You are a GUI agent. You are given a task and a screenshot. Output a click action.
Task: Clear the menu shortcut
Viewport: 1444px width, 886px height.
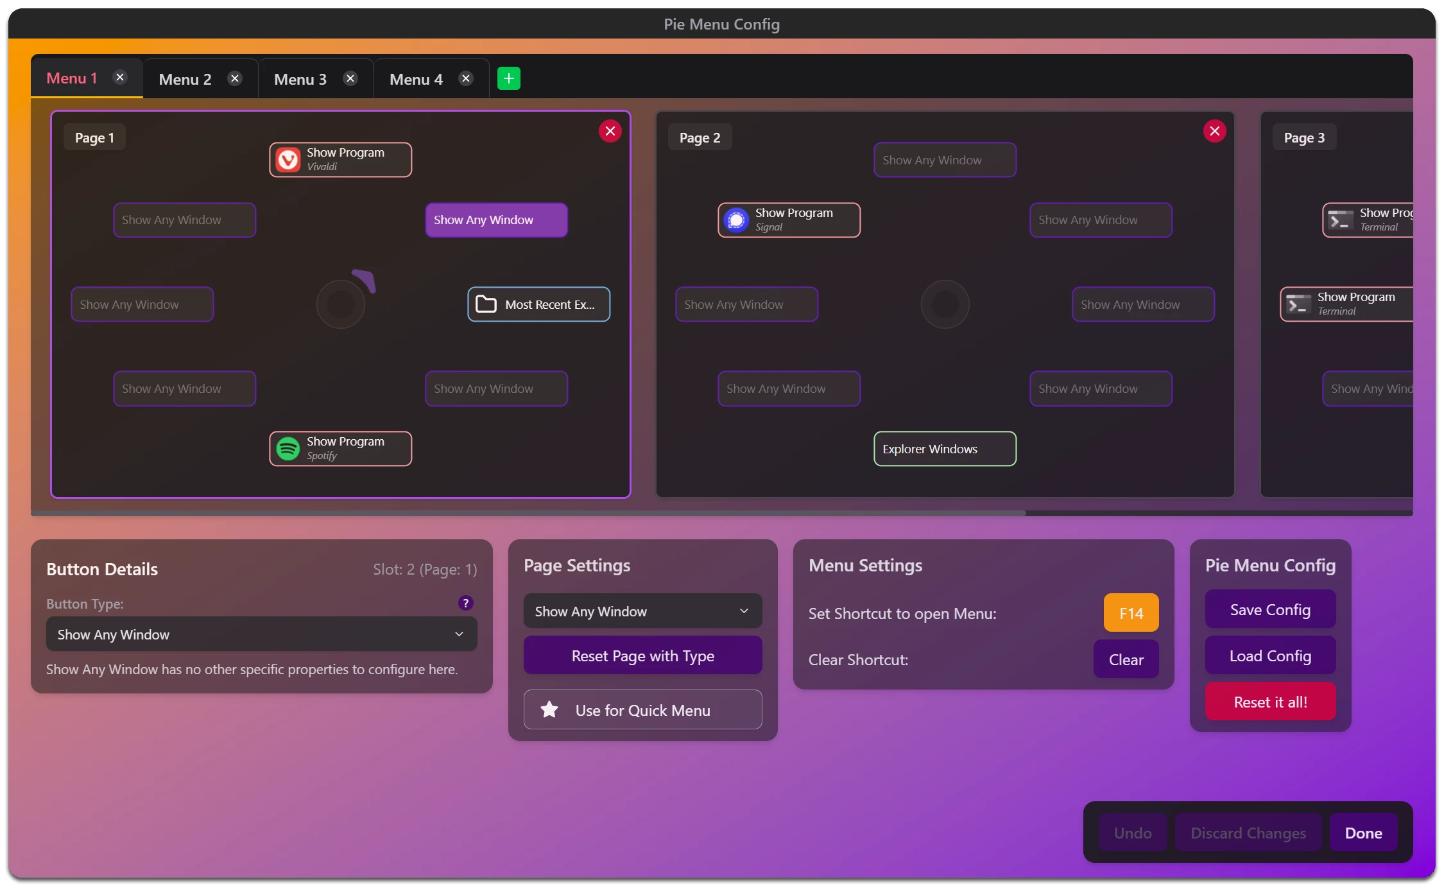tap(1126, 659)
